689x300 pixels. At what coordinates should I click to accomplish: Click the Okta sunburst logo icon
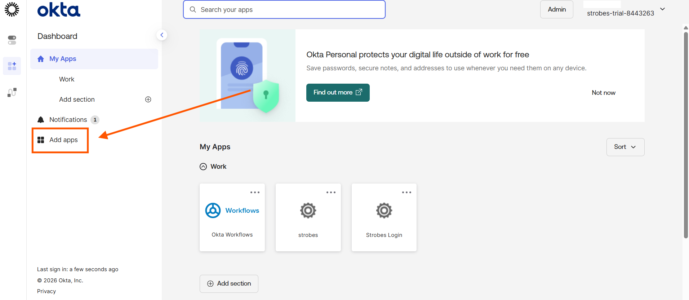click(12, 9)
